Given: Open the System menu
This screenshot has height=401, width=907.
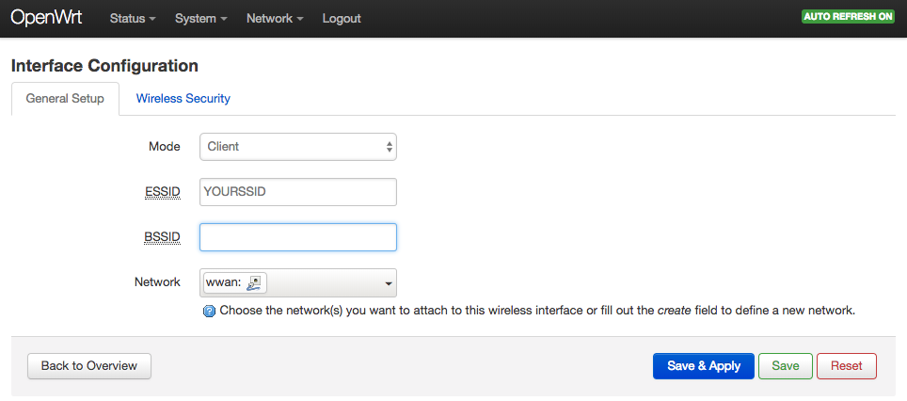Looking at the screenshot, I should pos(200,19).
